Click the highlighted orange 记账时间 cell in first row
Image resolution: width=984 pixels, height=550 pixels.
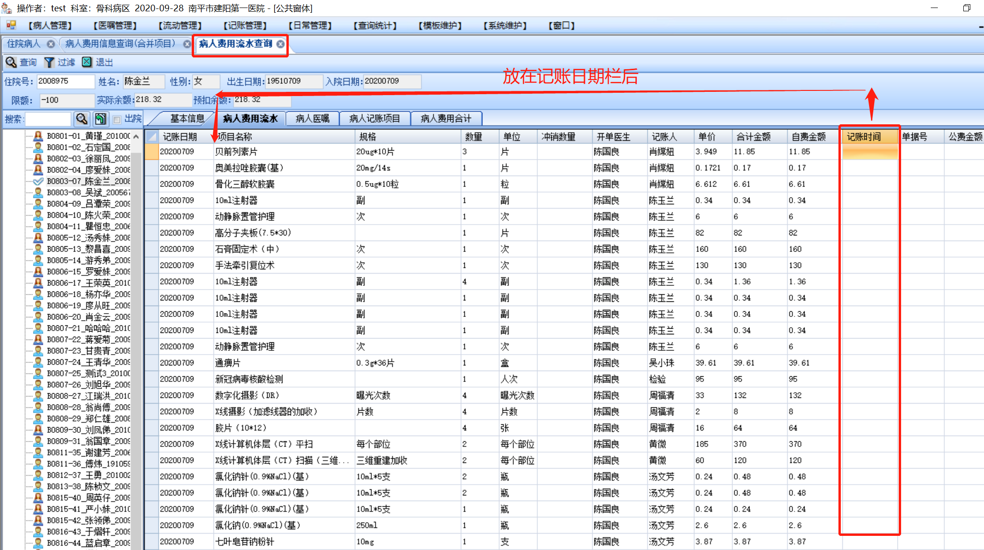pos(869,152)
